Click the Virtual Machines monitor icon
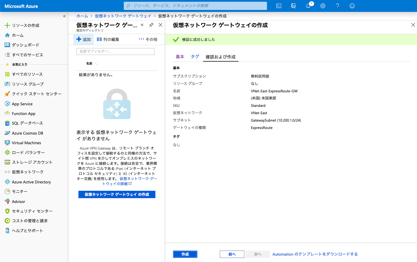 point(7,143)
